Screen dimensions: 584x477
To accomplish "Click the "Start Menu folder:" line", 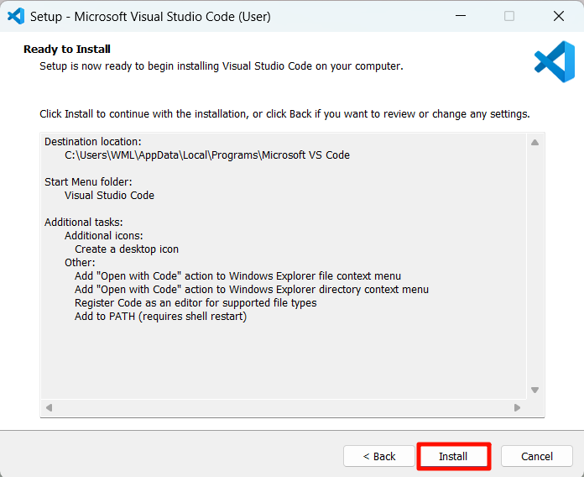I will click(88, 181).
